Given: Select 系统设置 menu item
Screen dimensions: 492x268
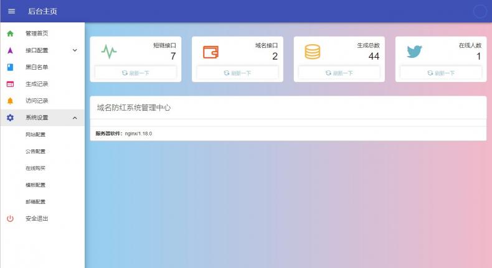Looking at the screenshot, I should point(42,118).
